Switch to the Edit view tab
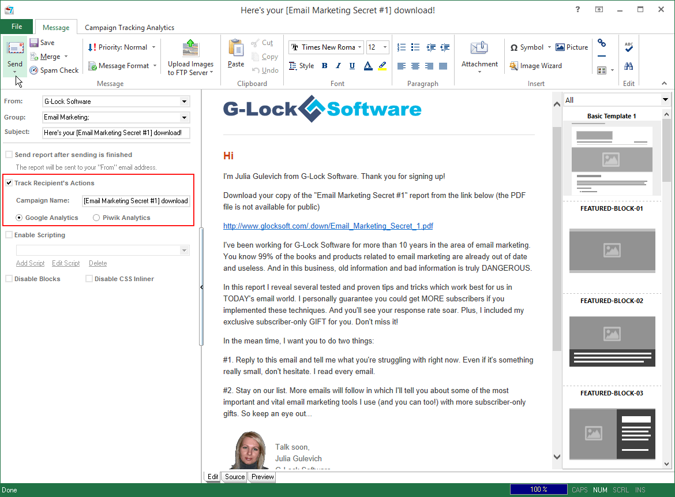The width and height of the screenshot is (675, 497). coord(213,477)
